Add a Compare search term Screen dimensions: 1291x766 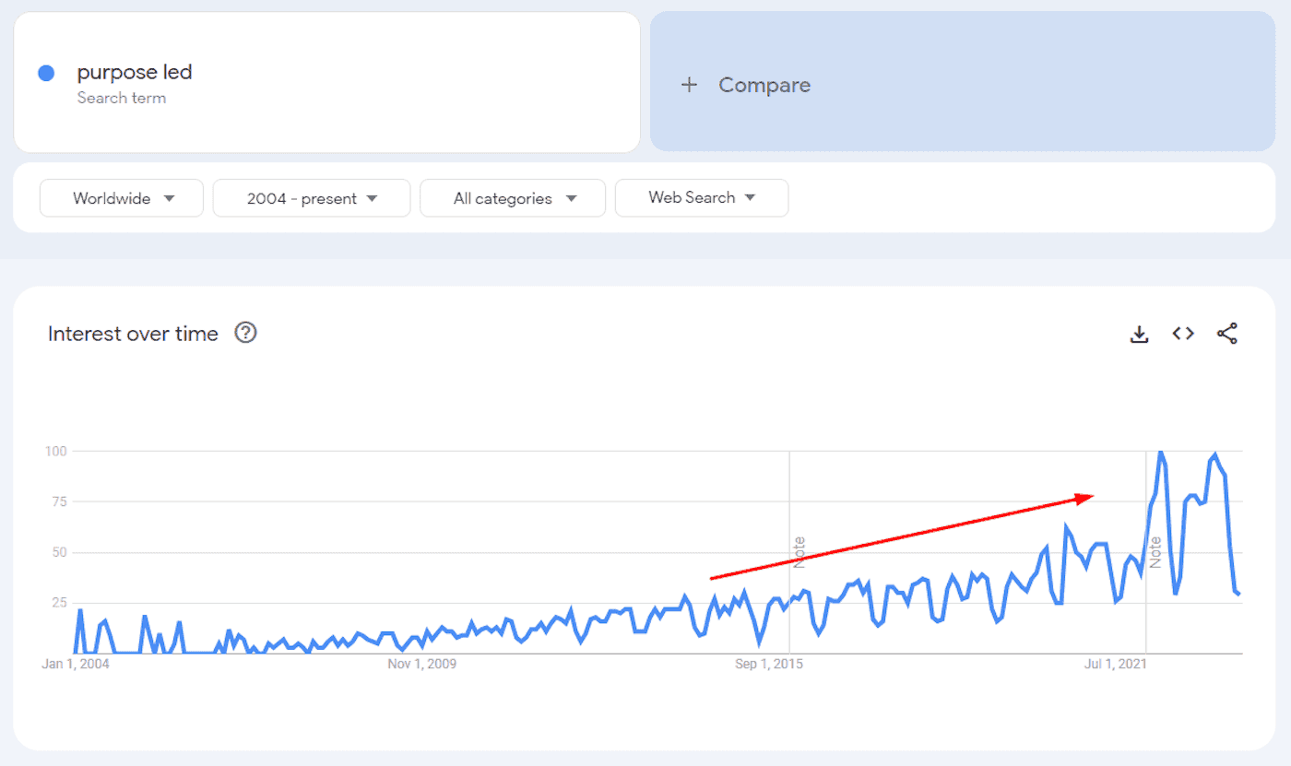point(963,81)
